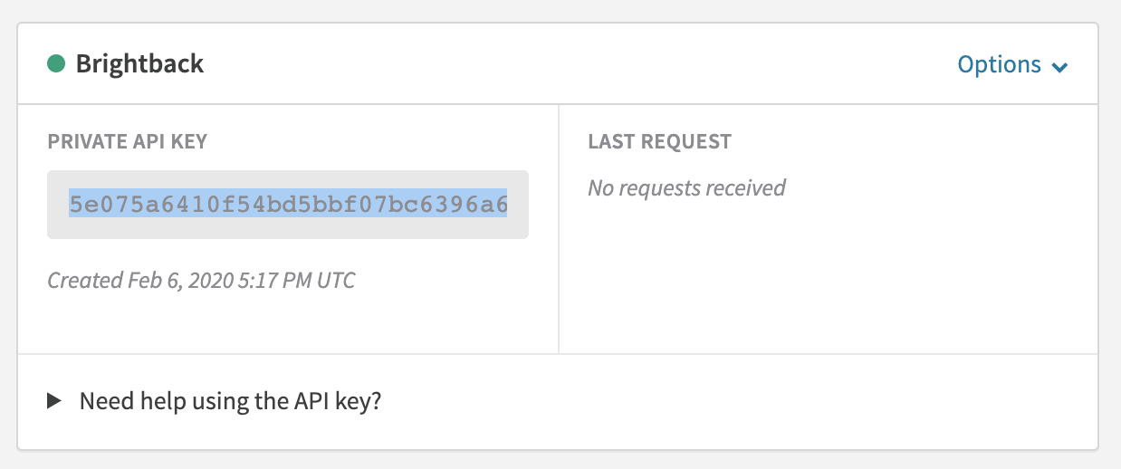
Task: Click the LAST REQUEST heading
Action: point(659,141)
